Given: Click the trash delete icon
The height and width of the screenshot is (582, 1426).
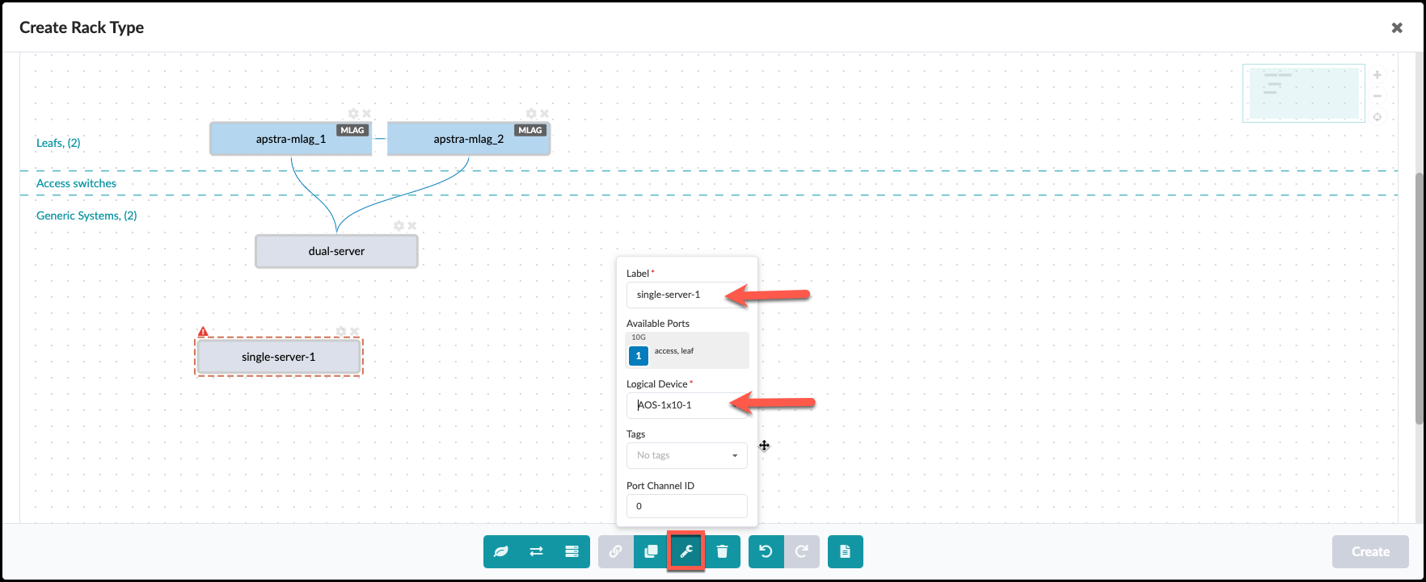Looking at the screenshot, I should pyautogui.click(x=723, y=552).
